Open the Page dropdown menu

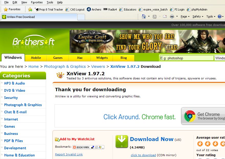[185, 16]
